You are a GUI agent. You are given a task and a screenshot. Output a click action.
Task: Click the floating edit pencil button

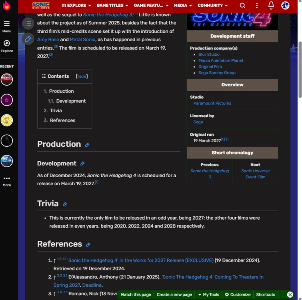click(28, 39)
